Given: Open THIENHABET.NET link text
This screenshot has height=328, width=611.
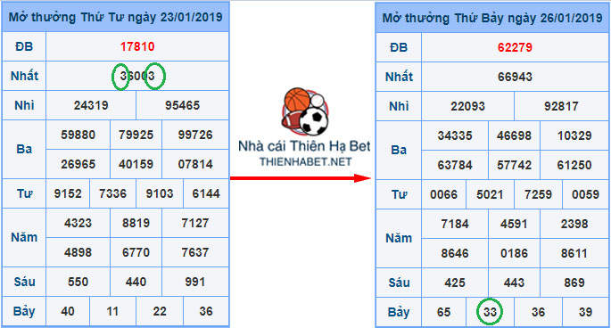Looking at the screenshot, I should pyautogui.click(x=306, y=161).
